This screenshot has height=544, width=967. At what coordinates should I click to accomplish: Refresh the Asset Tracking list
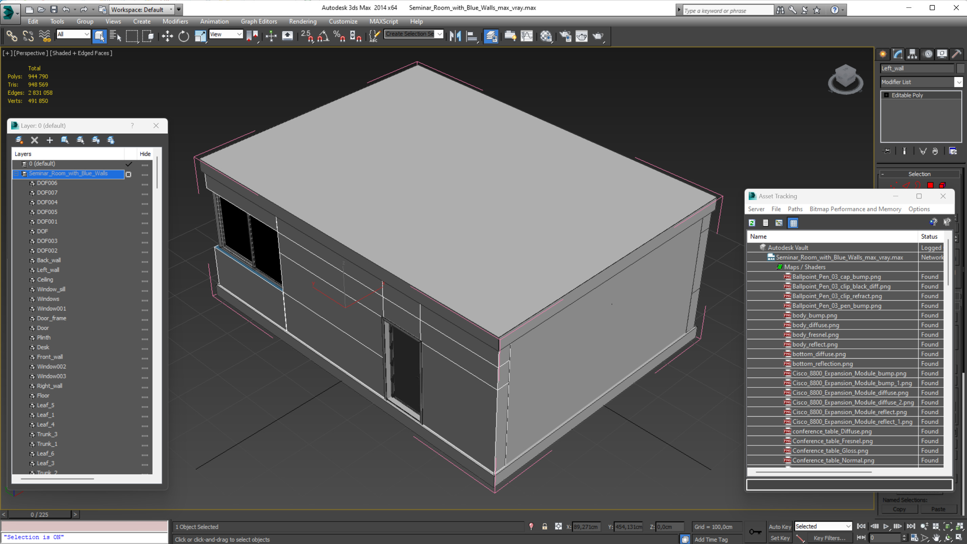click(x=752, y=223)
